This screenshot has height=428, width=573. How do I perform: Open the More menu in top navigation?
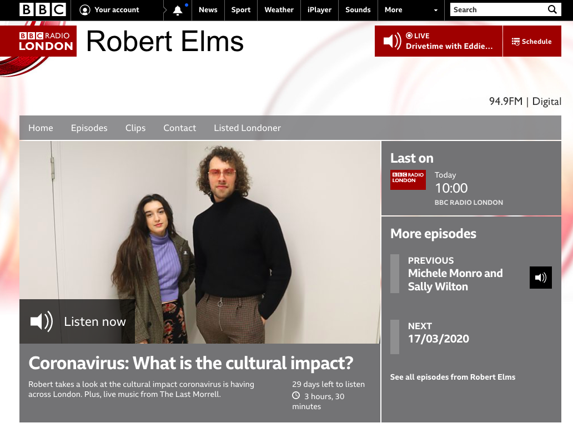(x=393, y=10)
